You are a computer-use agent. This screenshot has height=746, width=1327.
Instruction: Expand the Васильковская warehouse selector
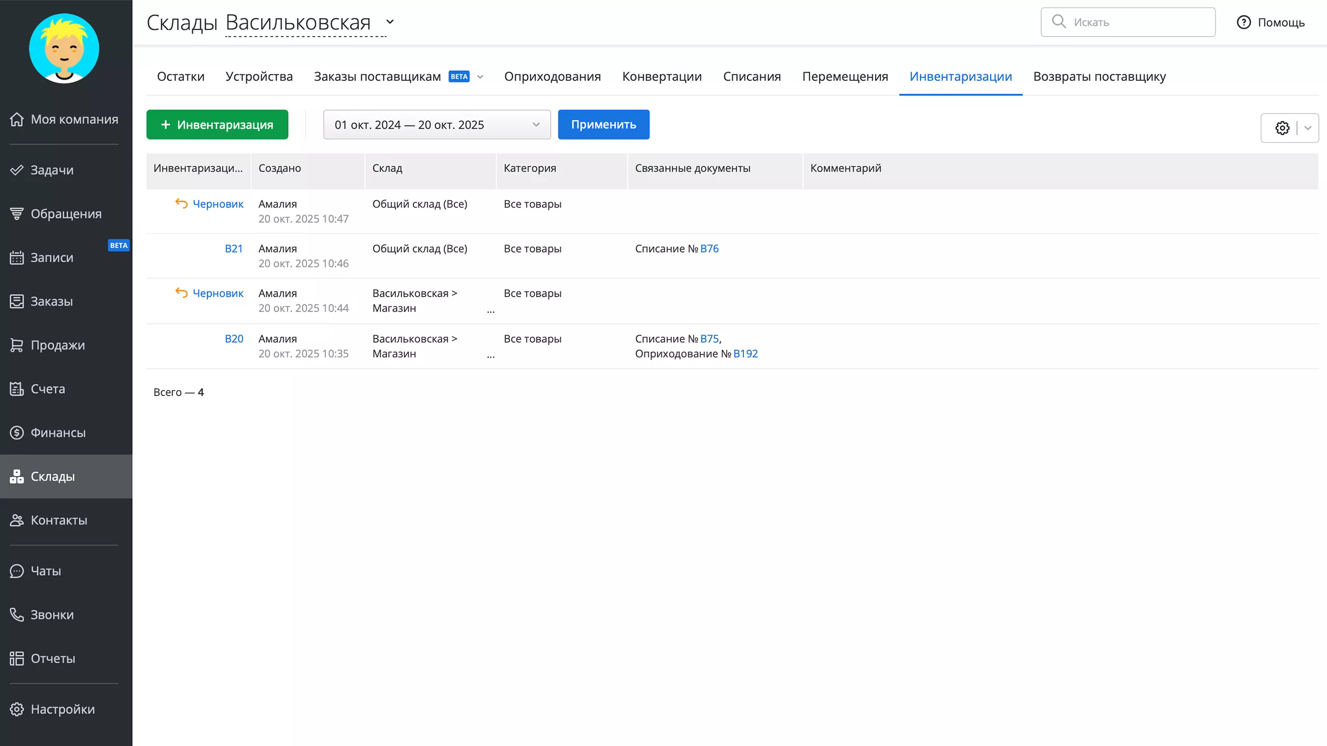(390, 22)
